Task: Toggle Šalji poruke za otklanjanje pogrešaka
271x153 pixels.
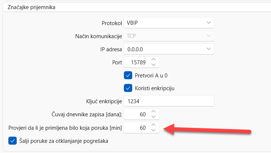Action: 12,140
